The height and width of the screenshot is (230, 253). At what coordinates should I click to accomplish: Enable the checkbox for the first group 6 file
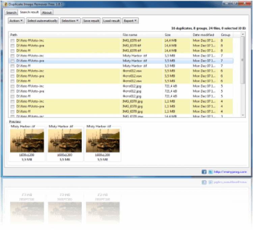click(12, 71)
